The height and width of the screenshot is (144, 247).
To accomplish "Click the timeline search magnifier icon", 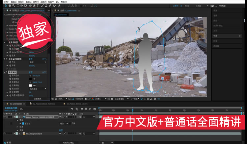I will (21, 109).
